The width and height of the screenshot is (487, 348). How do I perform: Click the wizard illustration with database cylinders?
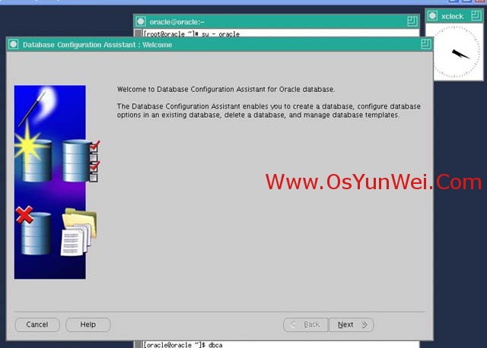coord(57,182)
